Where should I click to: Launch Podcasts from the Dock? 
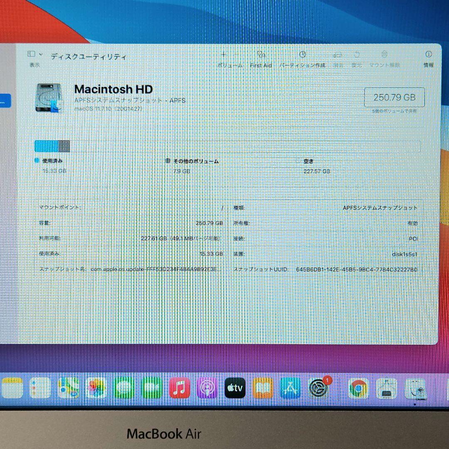pyautogui.click(x=207, y=388)
